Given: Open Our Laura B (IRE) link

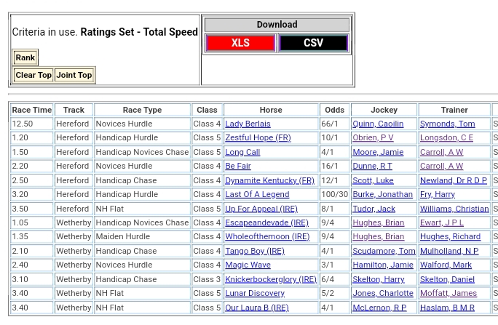Looking at the screenshot, I should (256, 308).
